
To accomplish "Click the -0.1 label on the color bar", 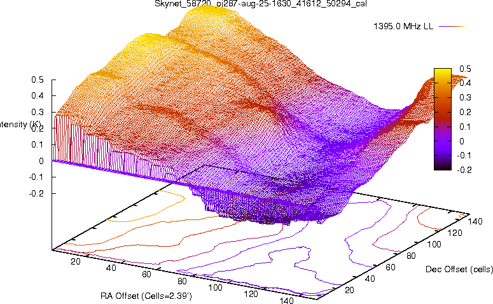I will click(464, 155).
